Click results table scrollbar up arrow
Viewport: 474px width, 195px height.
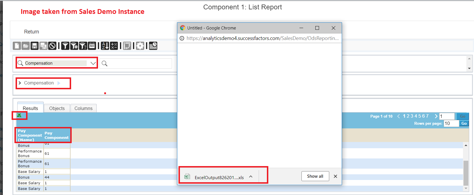[x=466, y=145]
